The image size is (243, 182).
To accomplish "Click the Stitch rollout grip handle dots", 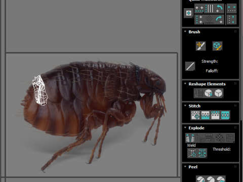I will (235, 106).
